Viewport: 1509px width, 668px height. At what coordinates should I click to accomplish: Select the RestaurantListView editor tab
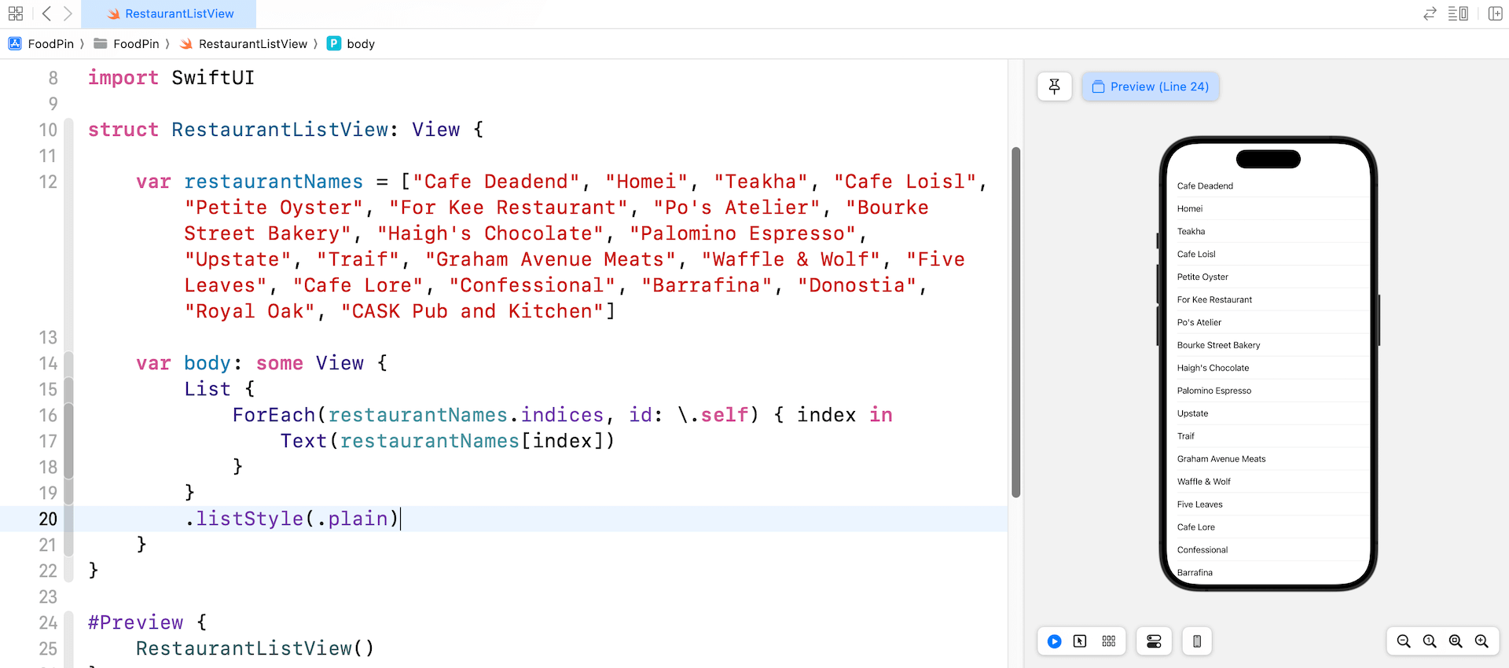point(169,13)
